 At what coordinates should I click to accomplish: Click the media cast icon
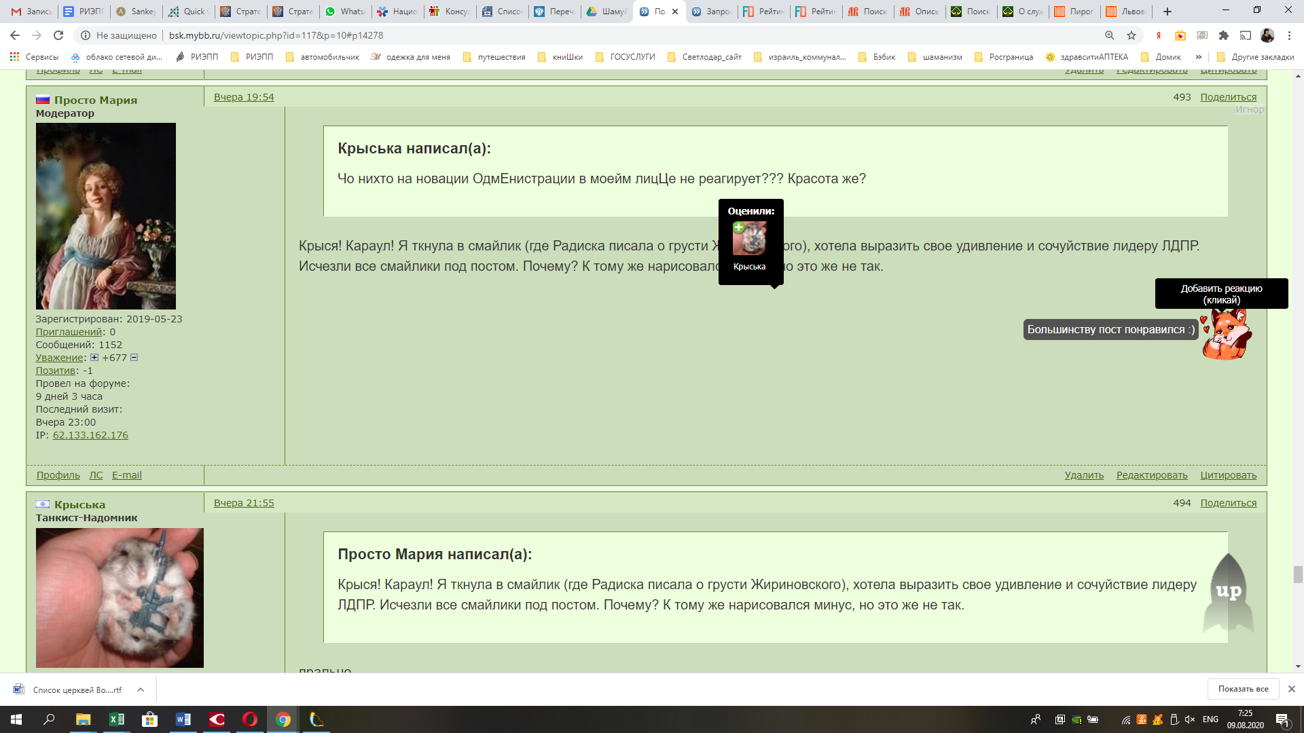pyautogui.click(x=1246, y=35)
